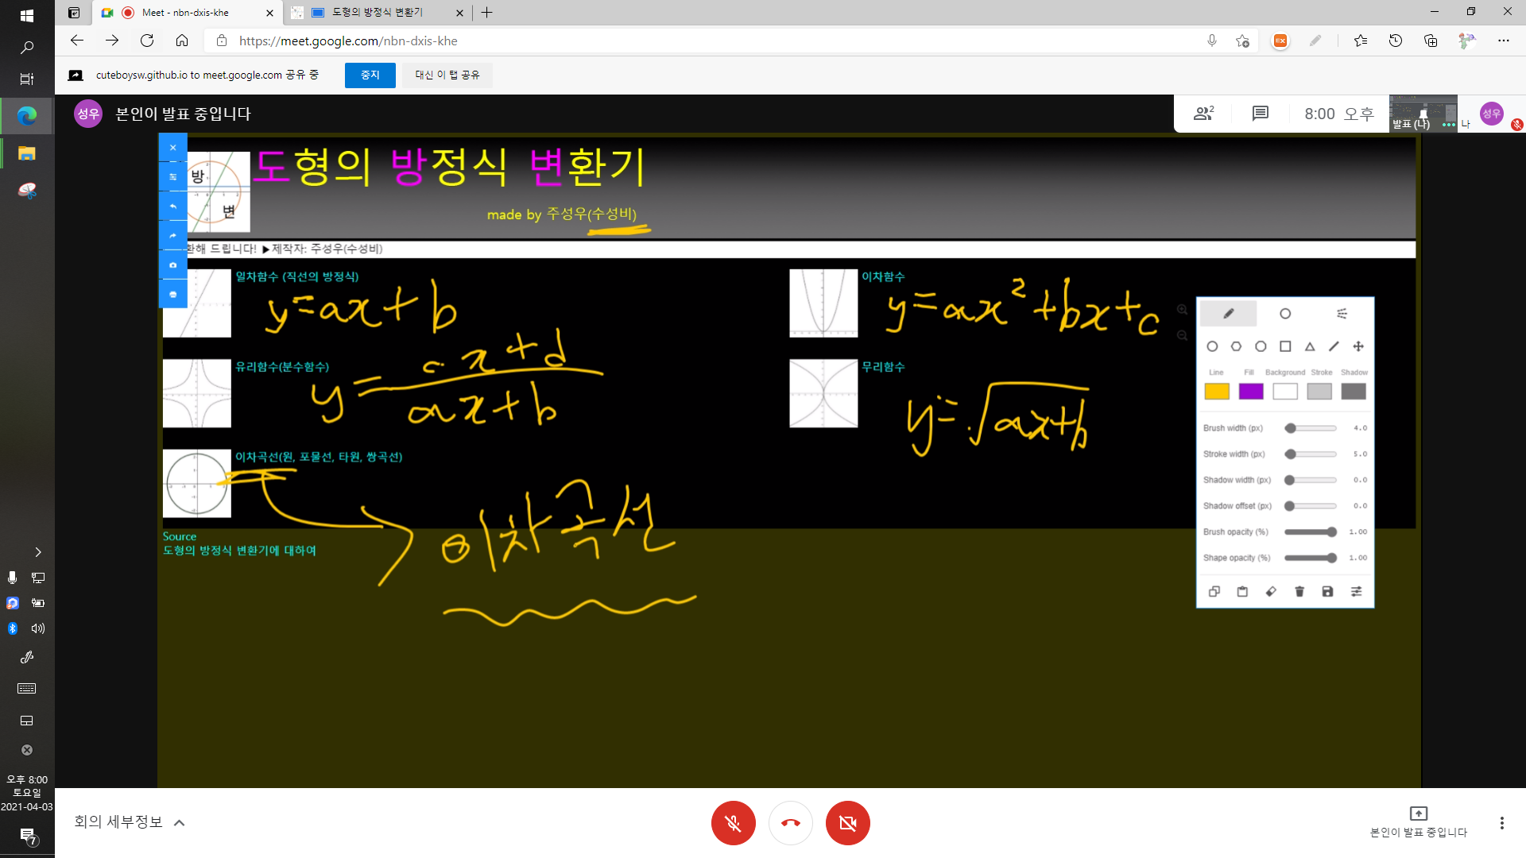Open the meeting chat panel
1526x858 pixels.
pyautogui.click(x=1260, y=114)
